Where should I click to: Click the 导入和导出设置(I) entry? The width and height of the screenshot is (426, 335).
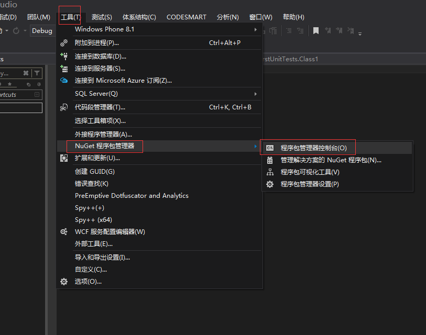(102, 258)
